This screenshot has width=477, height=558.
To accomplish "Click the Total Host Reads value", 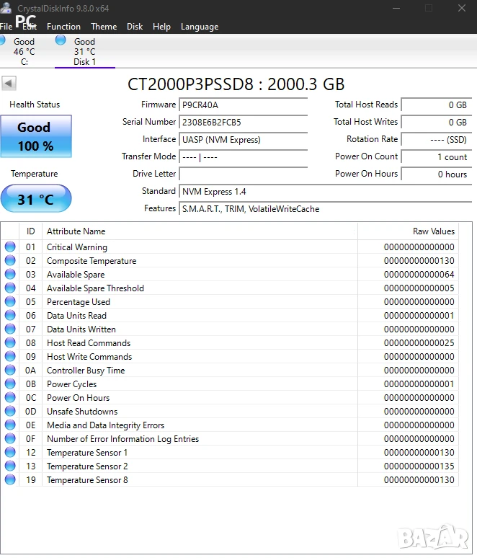I will (x=437, y=105).
